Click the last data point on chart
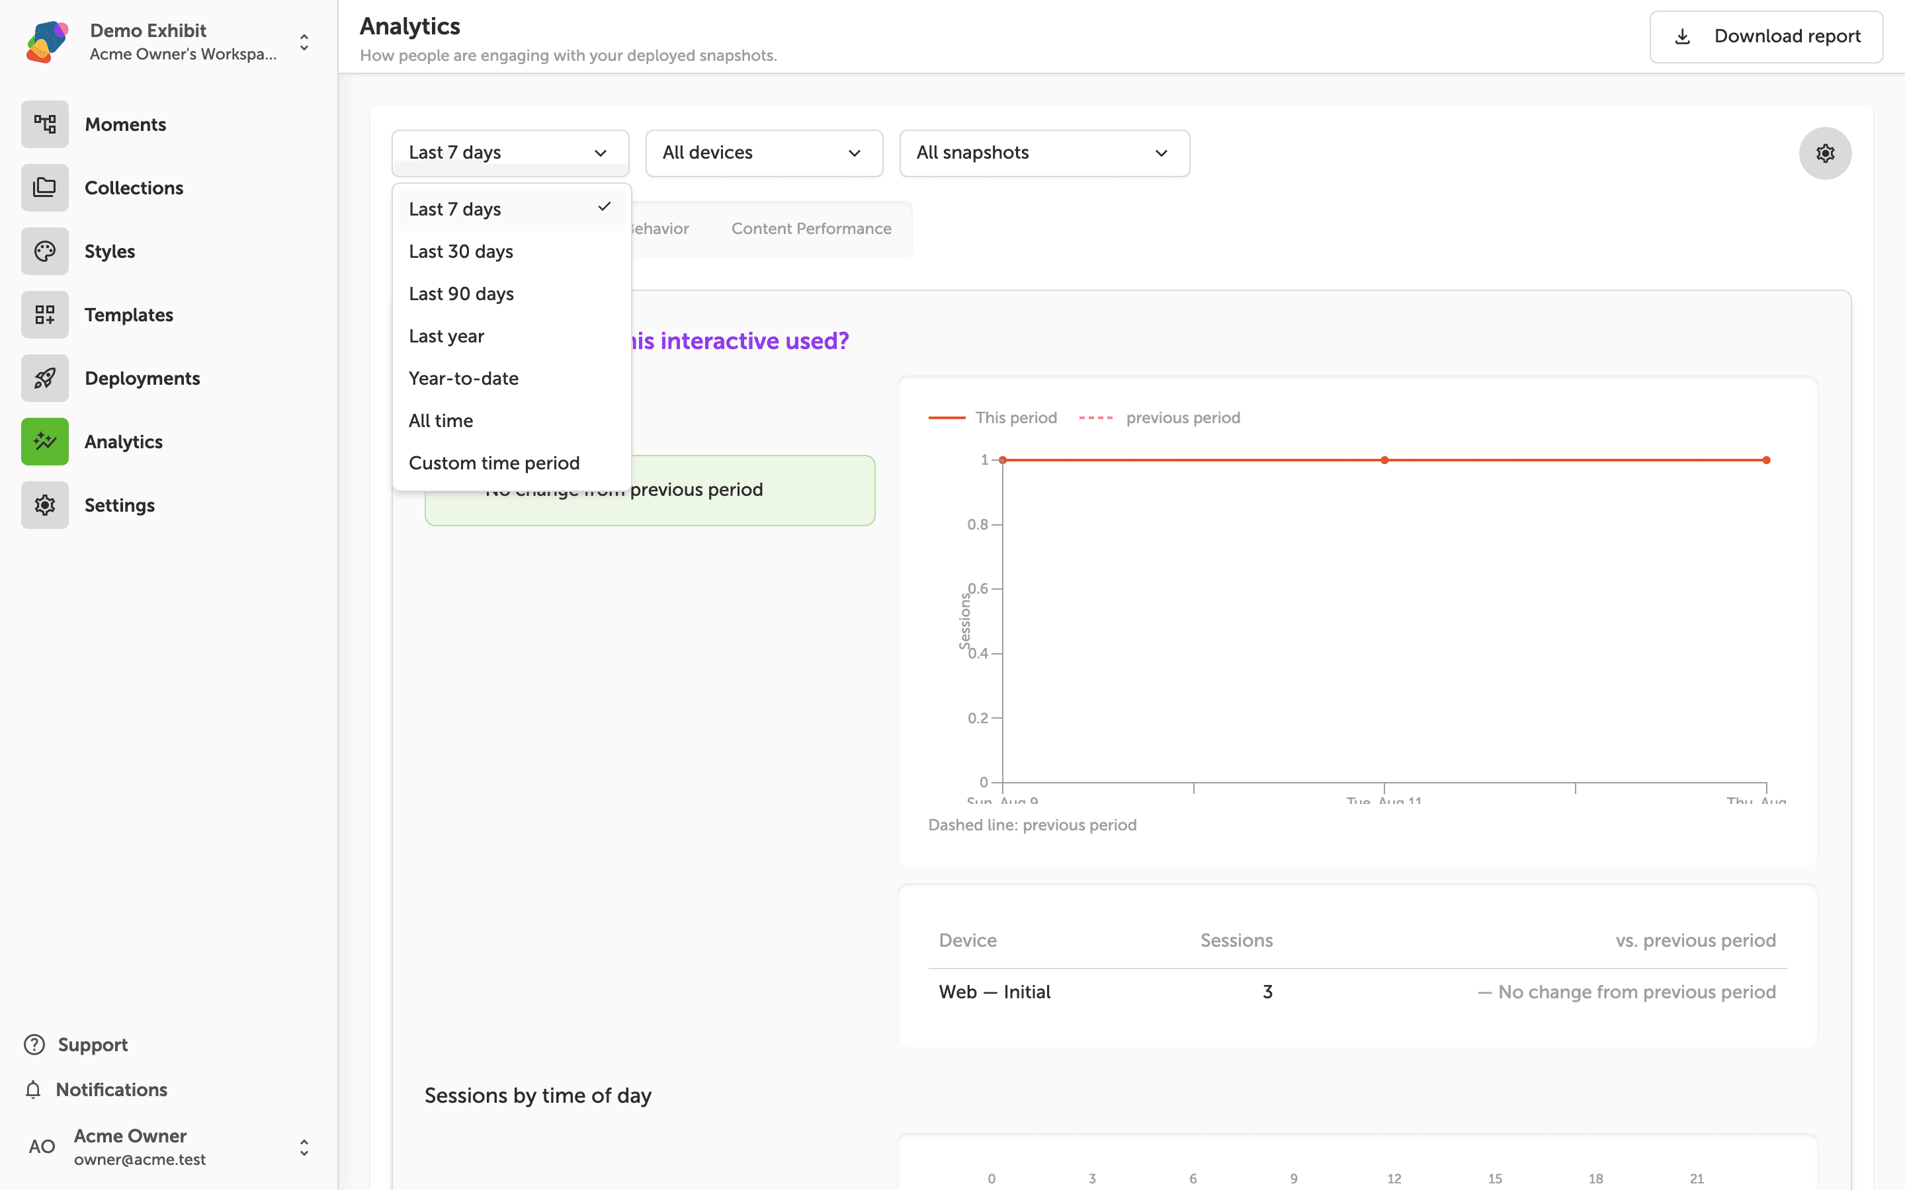This screenshot has width=1905, height=1190. point(1765,459)
